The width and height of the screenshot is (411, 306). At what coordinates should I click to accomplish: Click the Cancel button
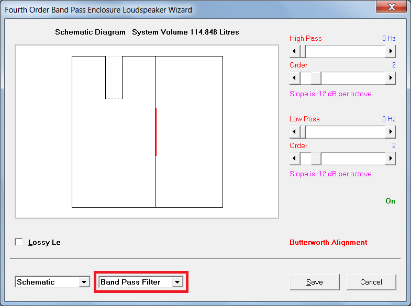point(371,282)
